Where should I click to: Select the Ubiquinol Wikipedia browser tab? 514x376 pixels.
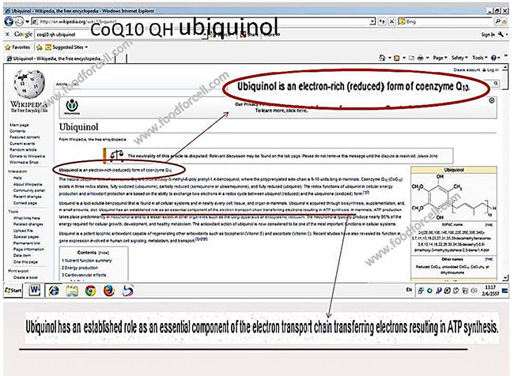pyautogui.click(x=49, y=58)
